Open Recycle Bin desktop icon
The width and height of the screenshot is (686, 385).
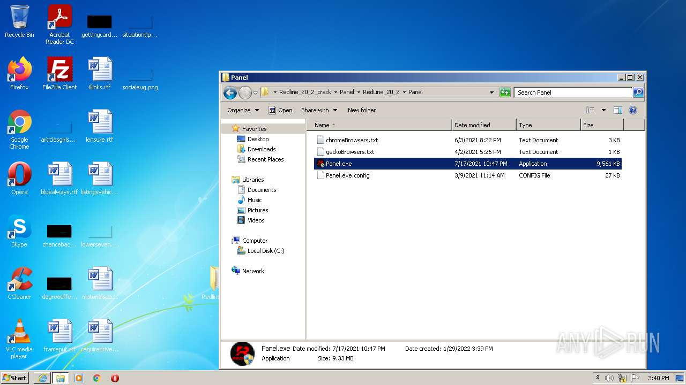(19, 22)
